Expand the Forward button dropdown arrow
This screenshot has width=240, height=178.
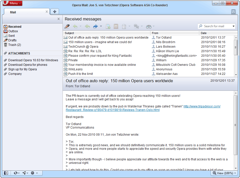tap(101, 26)
